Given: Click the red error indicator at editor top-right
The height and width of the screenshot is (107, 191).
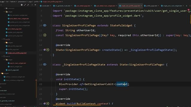Looking at the screenshot, I should click(x=189, y=10).
